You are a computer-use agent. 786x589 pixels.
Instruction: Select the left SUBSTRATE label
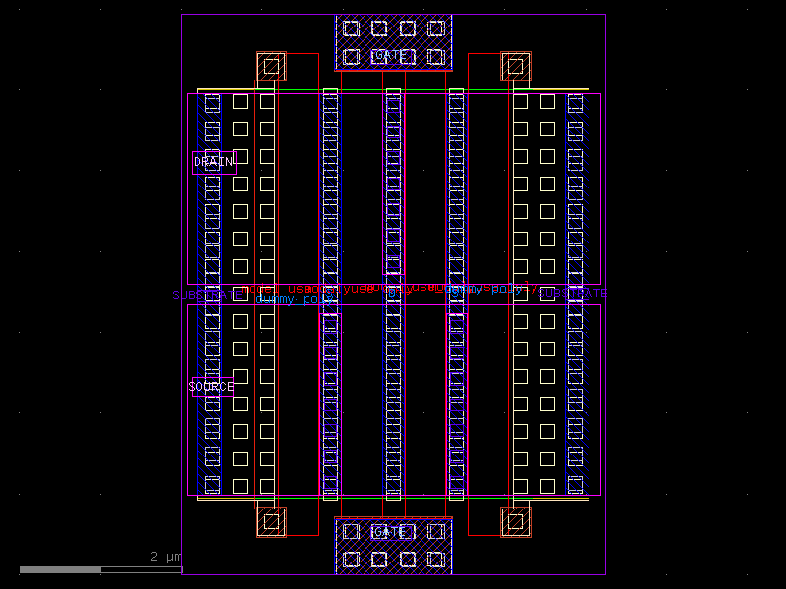[x=205, y=293]
